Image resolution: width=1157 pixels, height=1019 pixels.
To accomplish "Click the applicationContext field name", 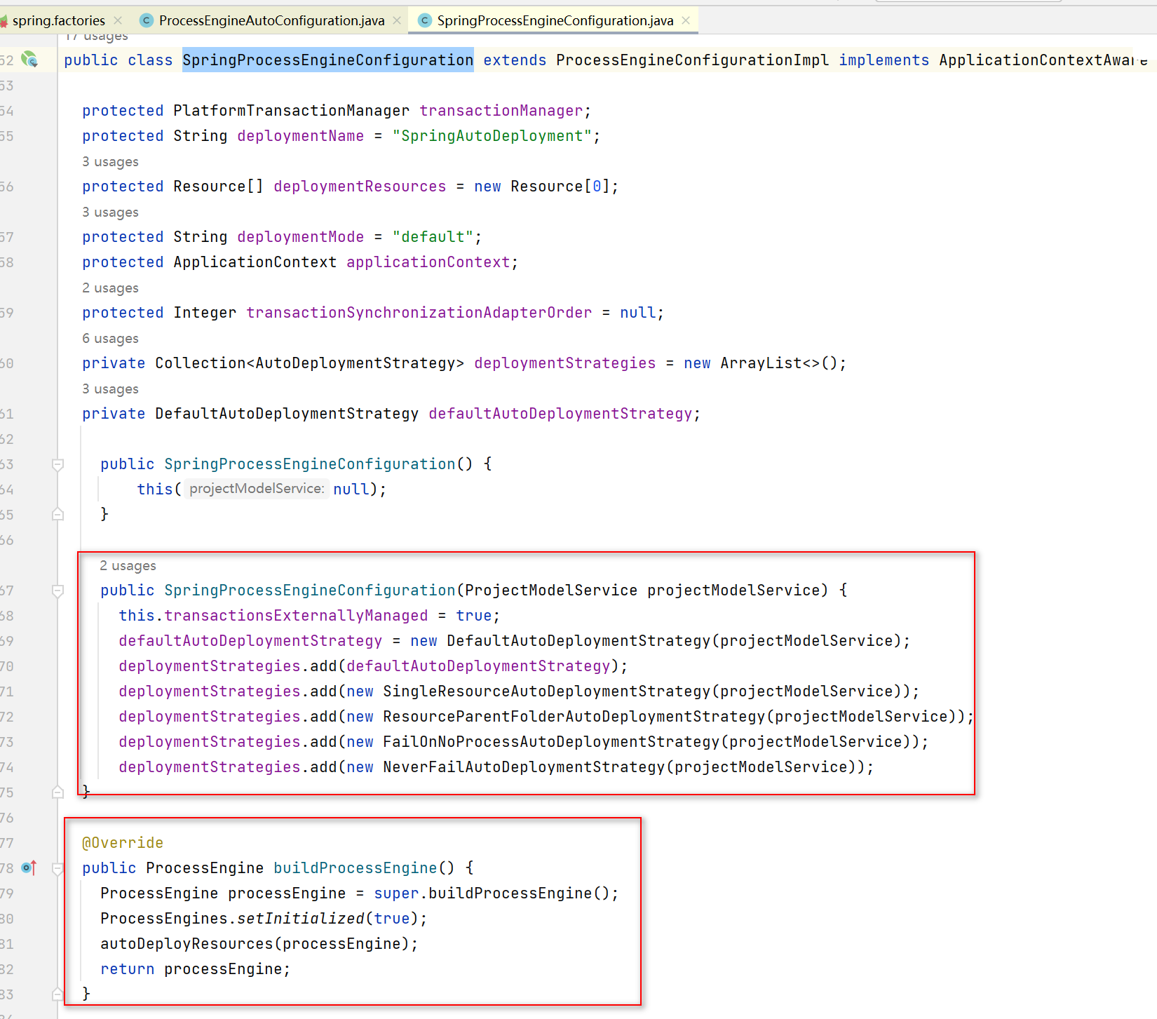I will [428, 262].
